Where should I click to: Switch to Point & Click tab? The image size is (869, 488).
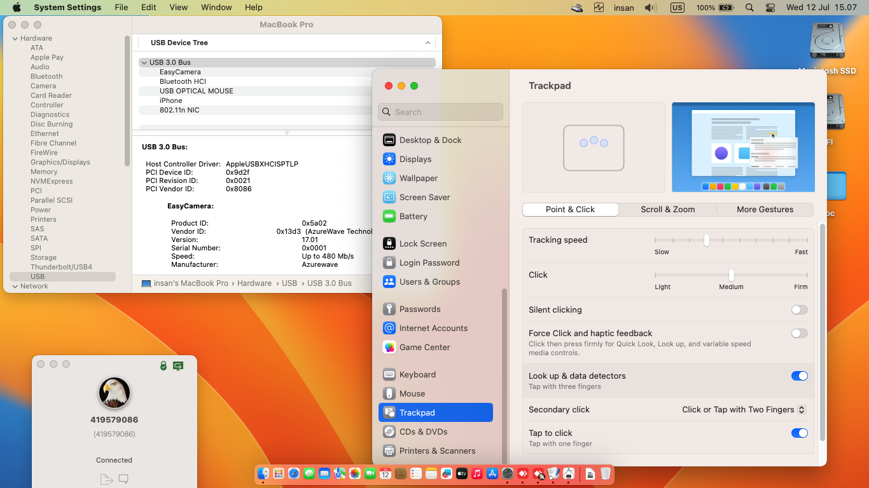570,210
